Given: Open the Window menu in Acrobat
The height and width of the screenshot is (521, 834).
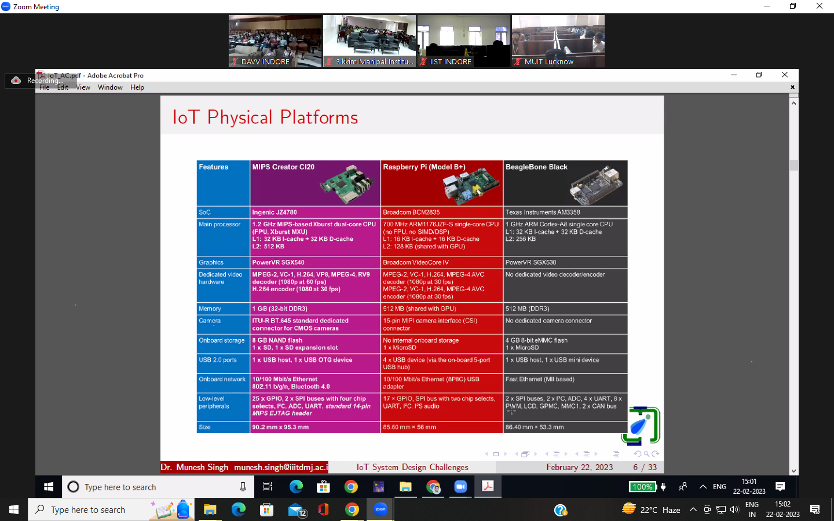Looking at the screenshot, I should coord(110,87).
